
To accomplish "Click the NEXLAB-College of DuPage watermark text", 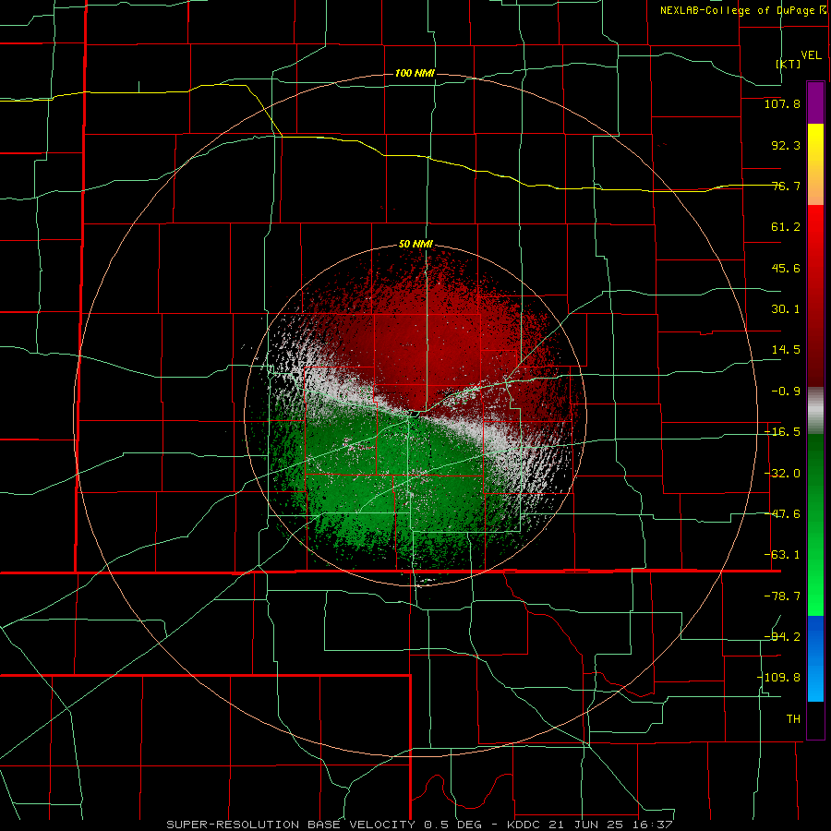I will point(743,10).
